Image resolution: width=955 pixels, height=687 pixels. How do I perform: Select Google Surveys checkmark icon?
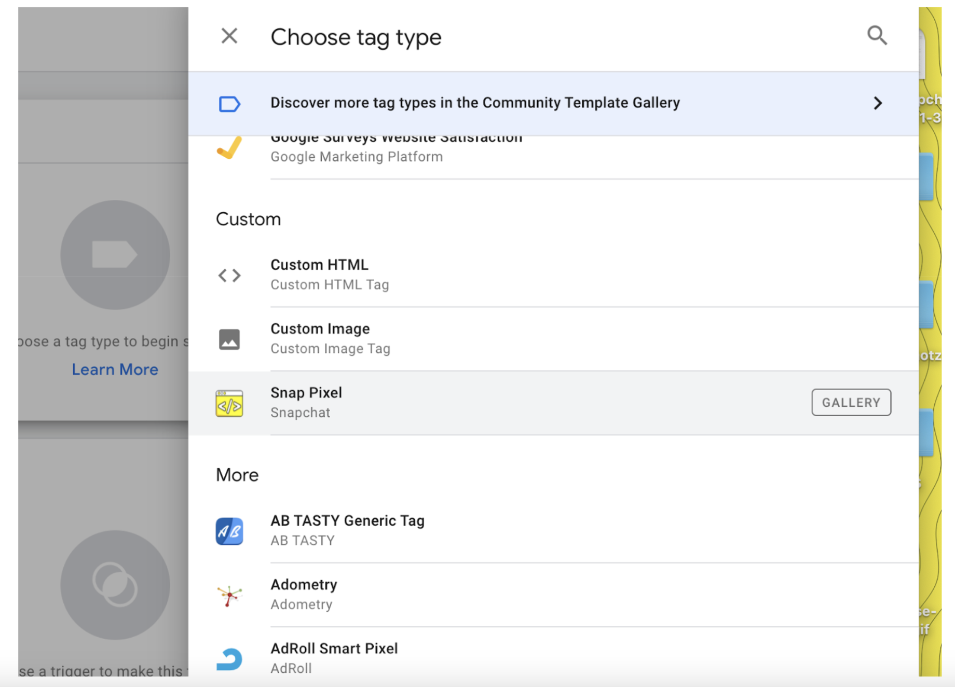click(x=229, y=148)
